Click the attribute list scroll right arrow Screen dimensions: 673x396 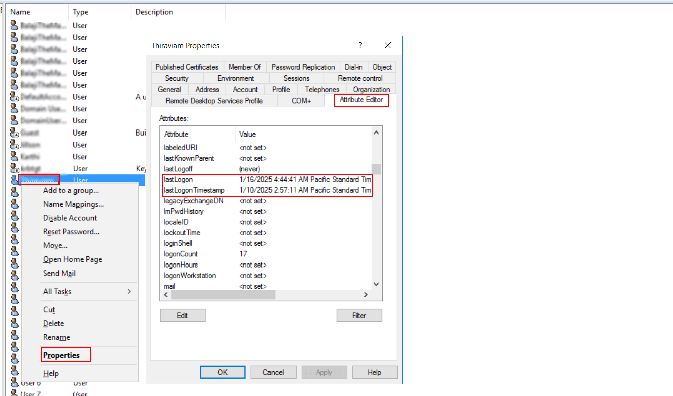point(366,295)
